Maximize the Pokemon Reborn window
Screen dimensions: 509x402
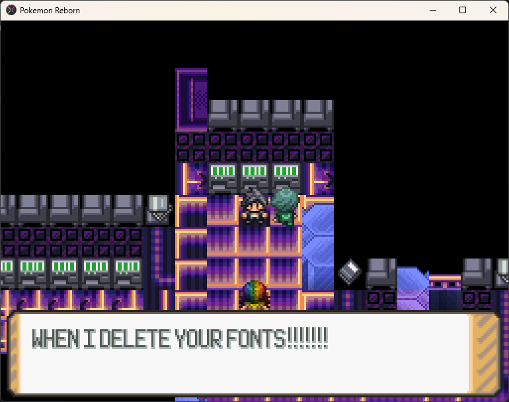(463, 10)
